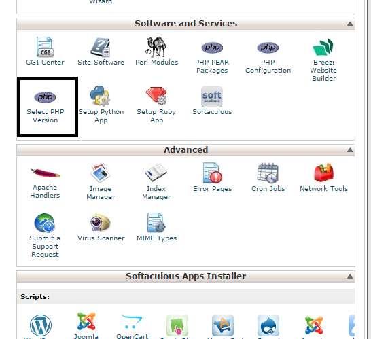Image resolution: width=371 pixels, height=339 pixels.
Task: Click the Setup Python App link text
Action: pyautogui.click(x=101, y=116)
